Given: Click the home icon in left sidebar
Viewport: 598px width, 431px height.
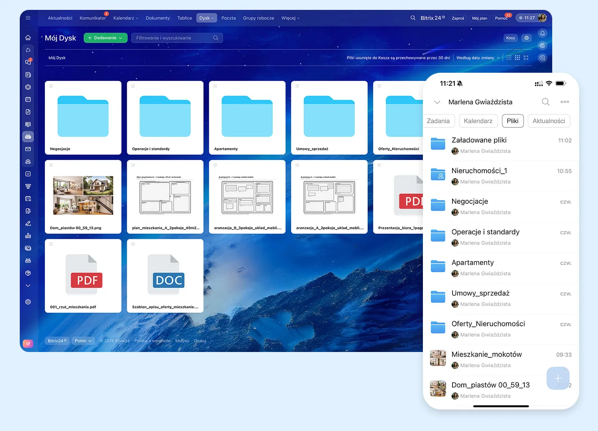Looking at the screenshot, I should [x=28, y=38].
